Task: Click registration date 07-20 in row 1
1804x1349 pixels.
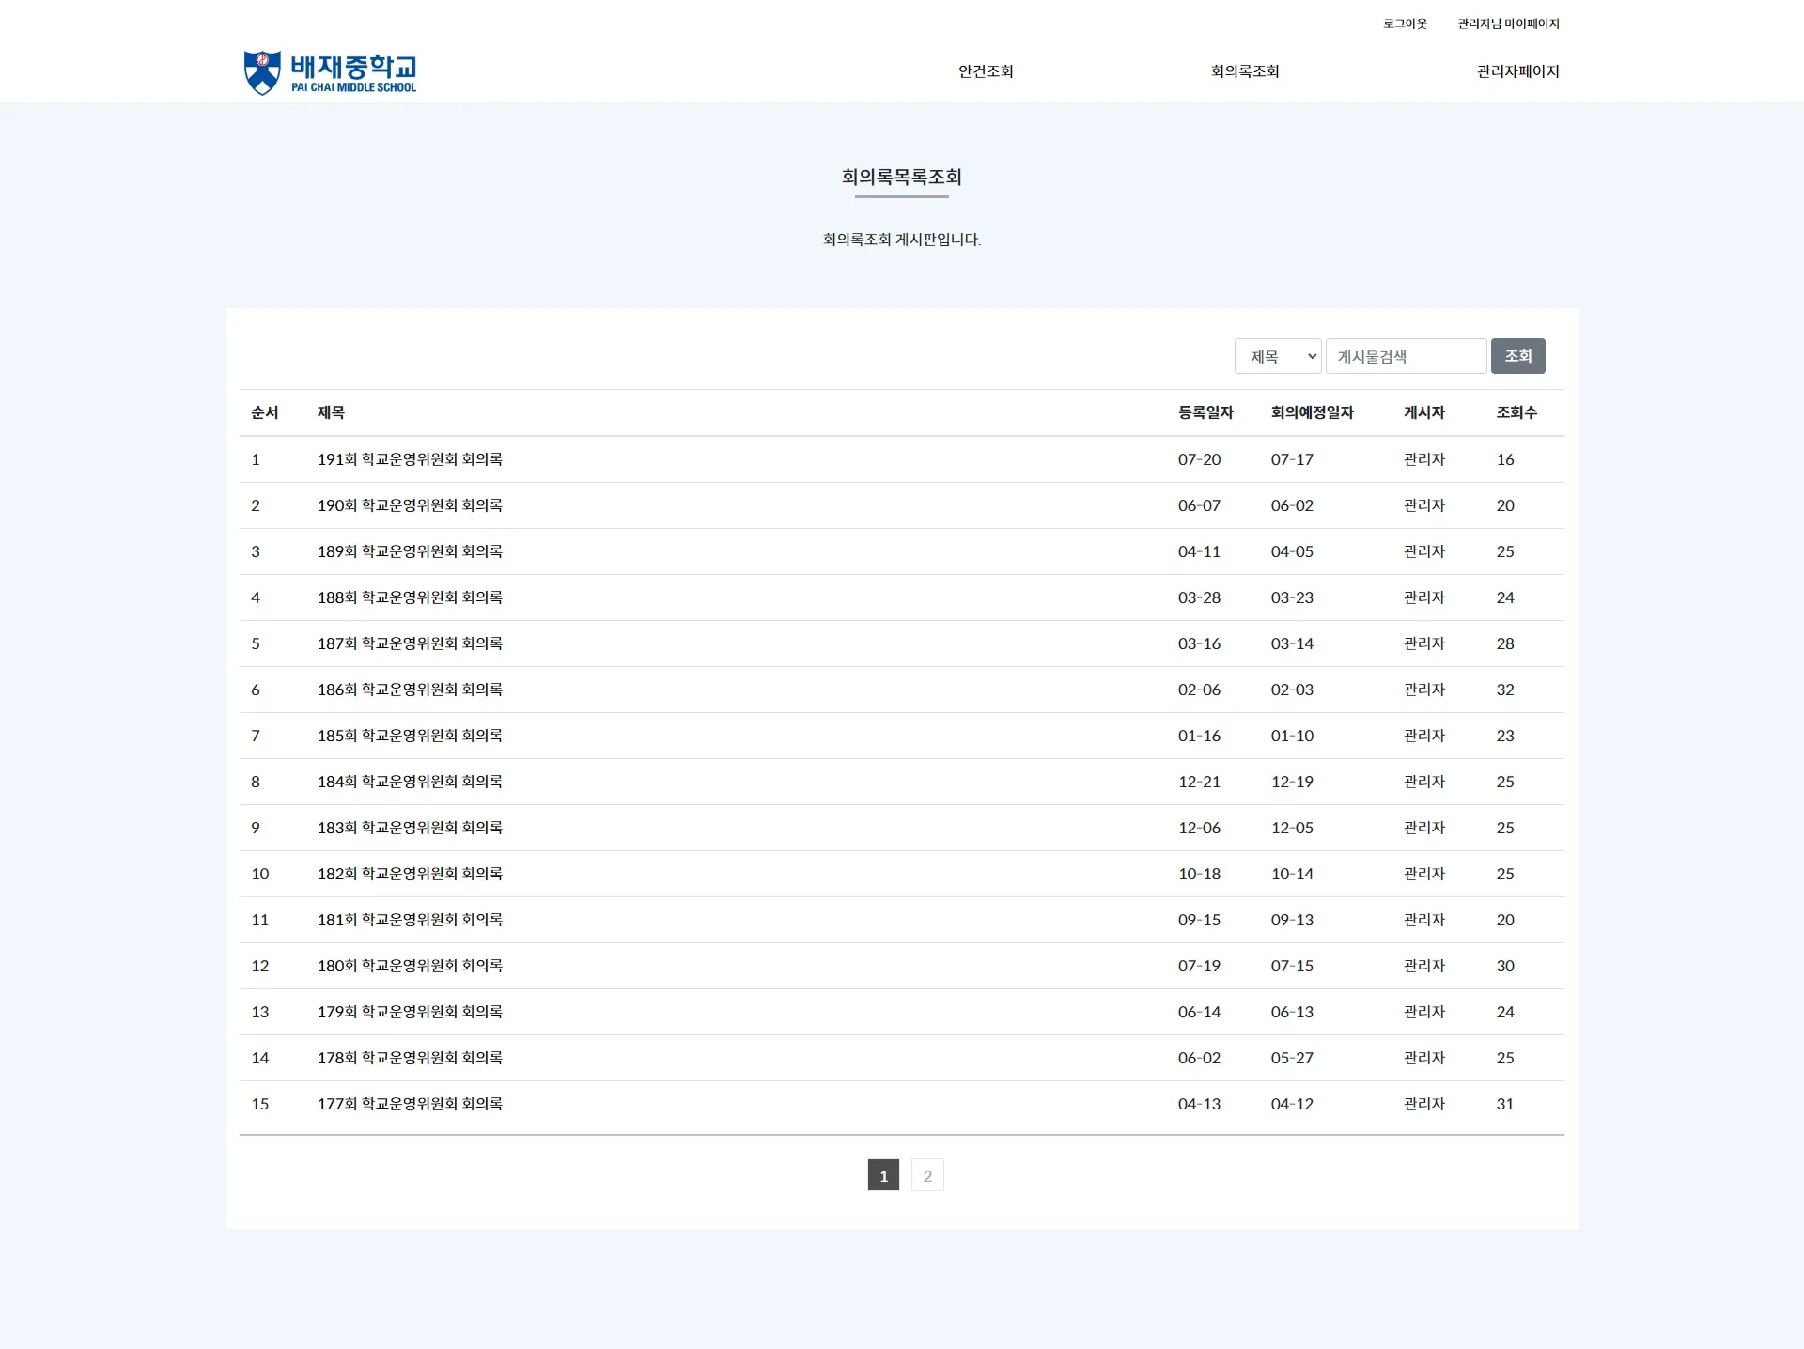Action: coord(1199,459)
